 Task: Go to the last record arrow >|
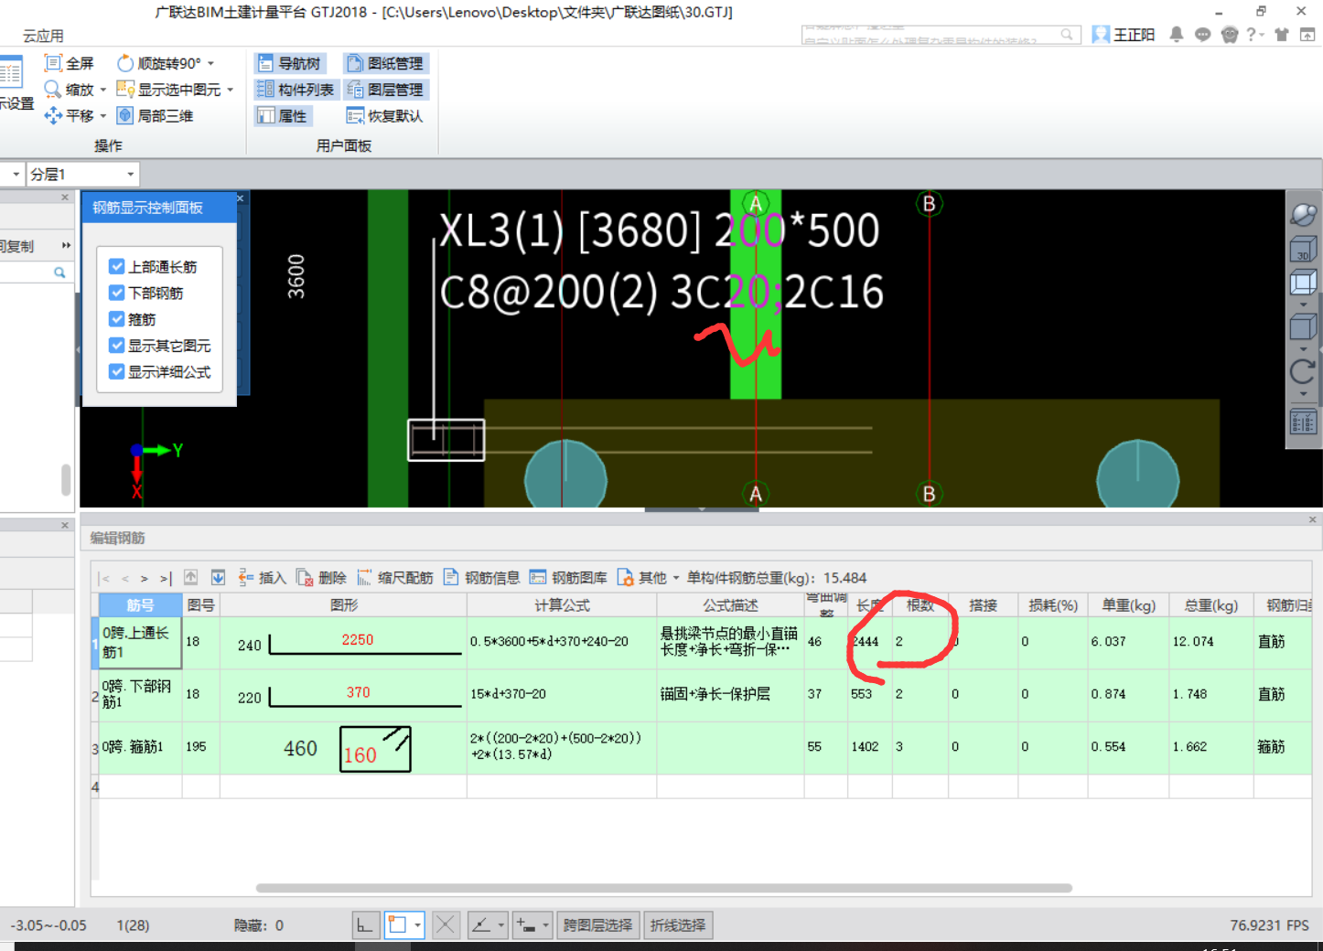click(166, 578)
